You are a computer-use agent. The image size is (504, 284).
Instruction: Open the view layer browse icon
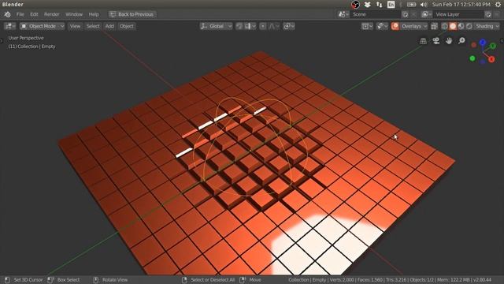(427, 14)
